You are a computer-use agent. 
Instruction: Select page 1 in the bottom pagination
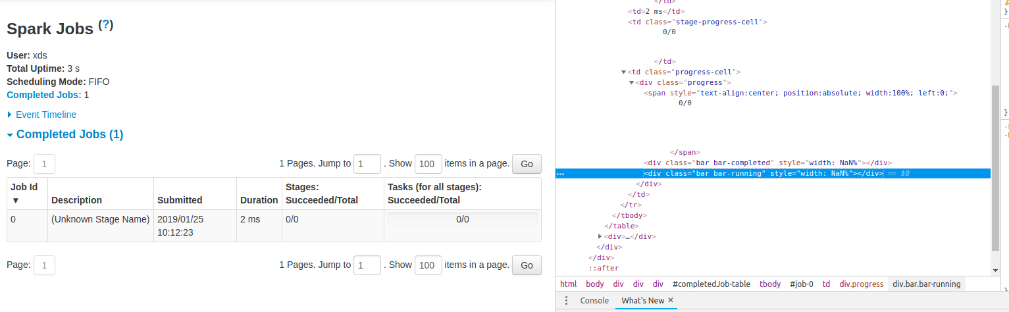coord(44,265)
